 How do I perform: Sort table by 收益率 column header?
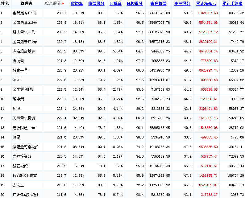point(76,4)
